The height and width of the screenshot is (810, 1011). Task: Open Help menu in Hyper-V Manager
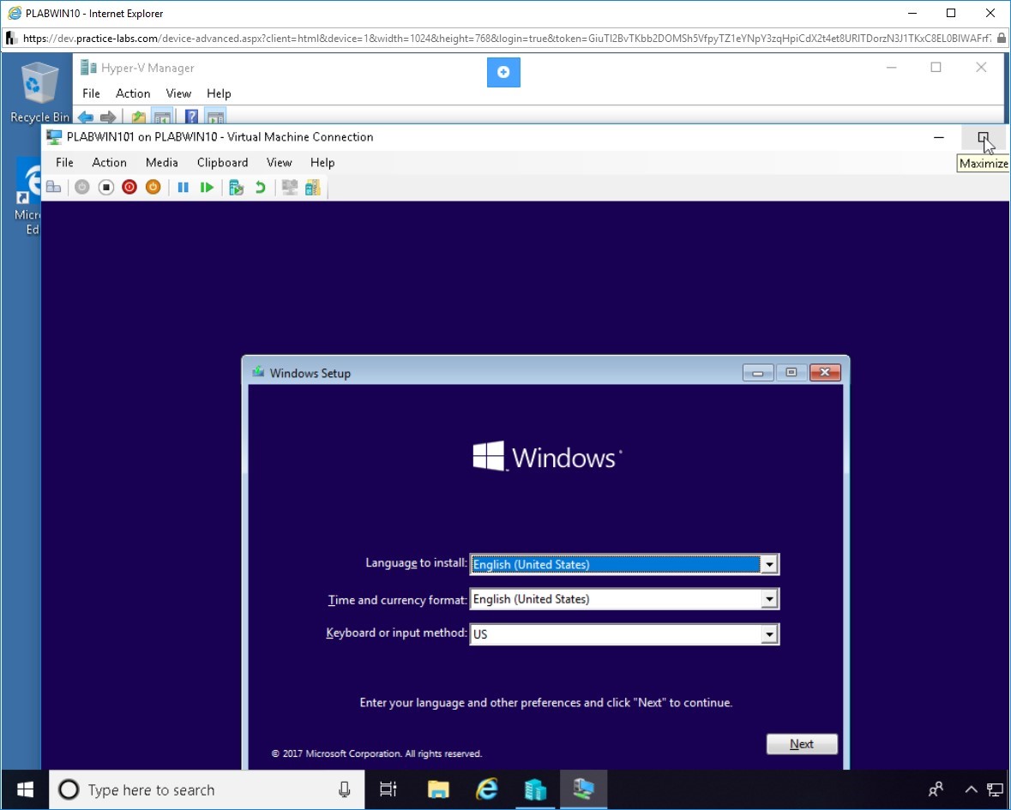(219, 93)
